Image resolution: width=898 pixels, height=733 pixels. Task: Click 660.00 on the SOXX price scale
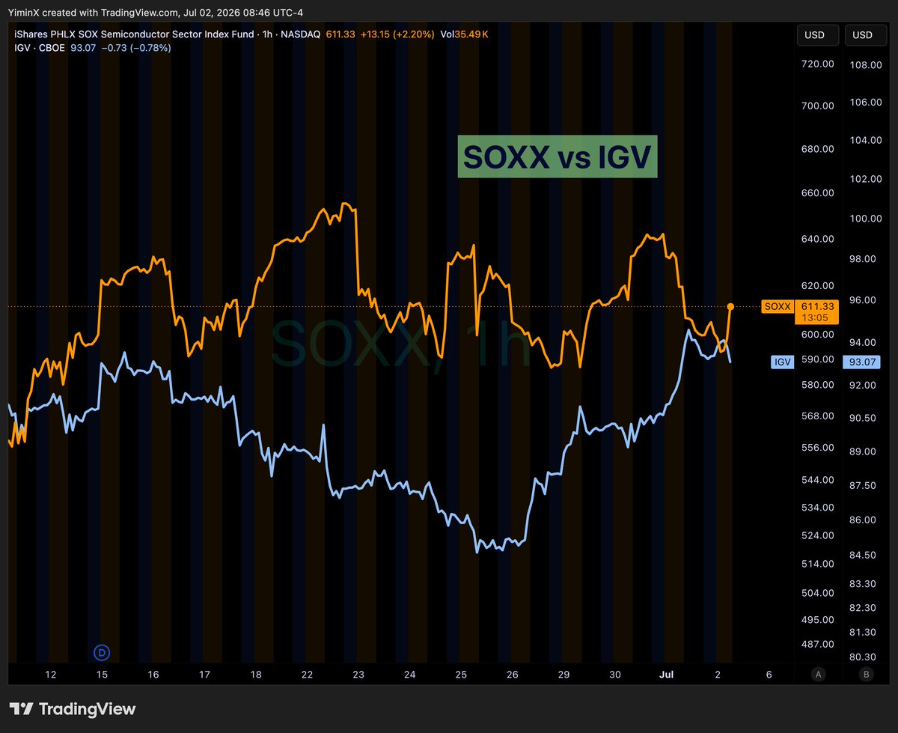(x=817, y=192)
